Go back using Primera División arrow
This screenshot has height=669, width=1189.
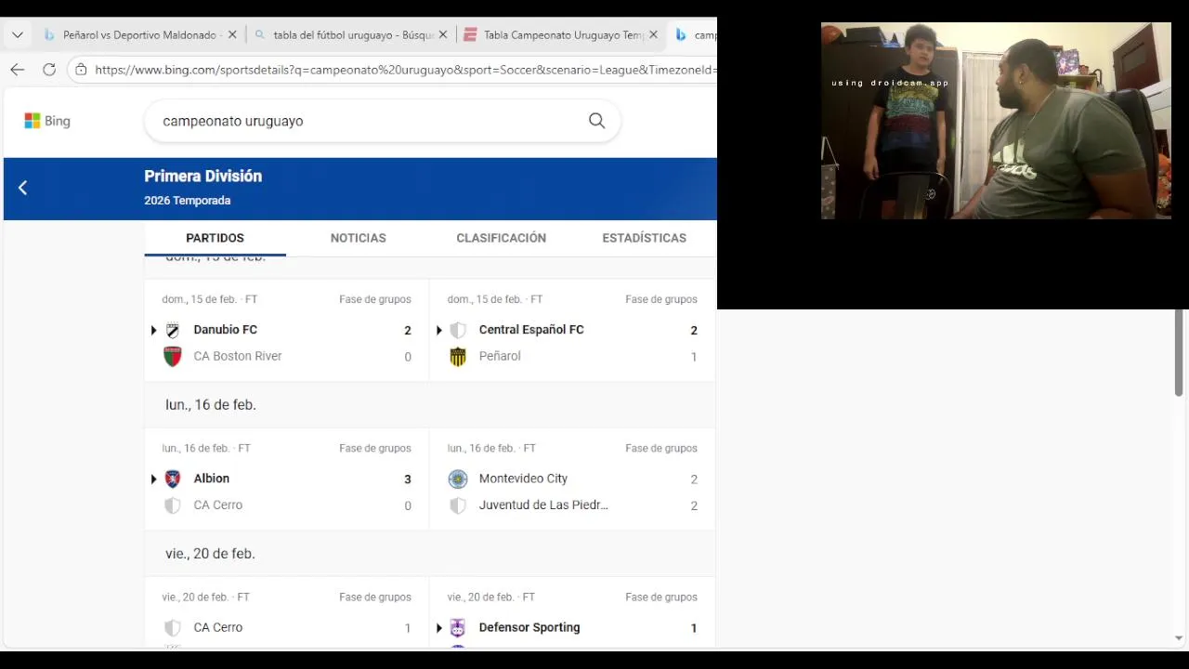click(22, 188)
